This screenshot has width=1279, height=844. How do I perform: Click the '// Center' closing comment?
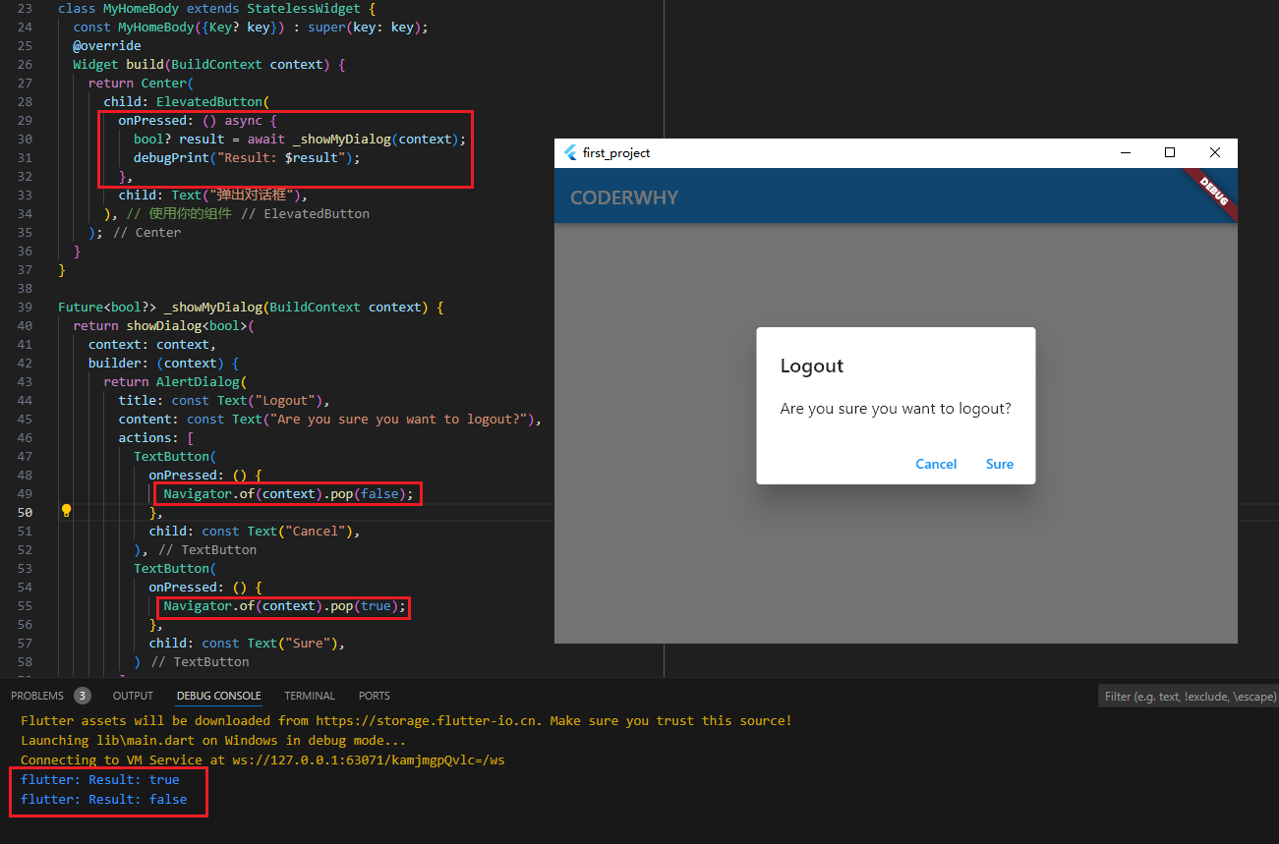pos(147,232)
